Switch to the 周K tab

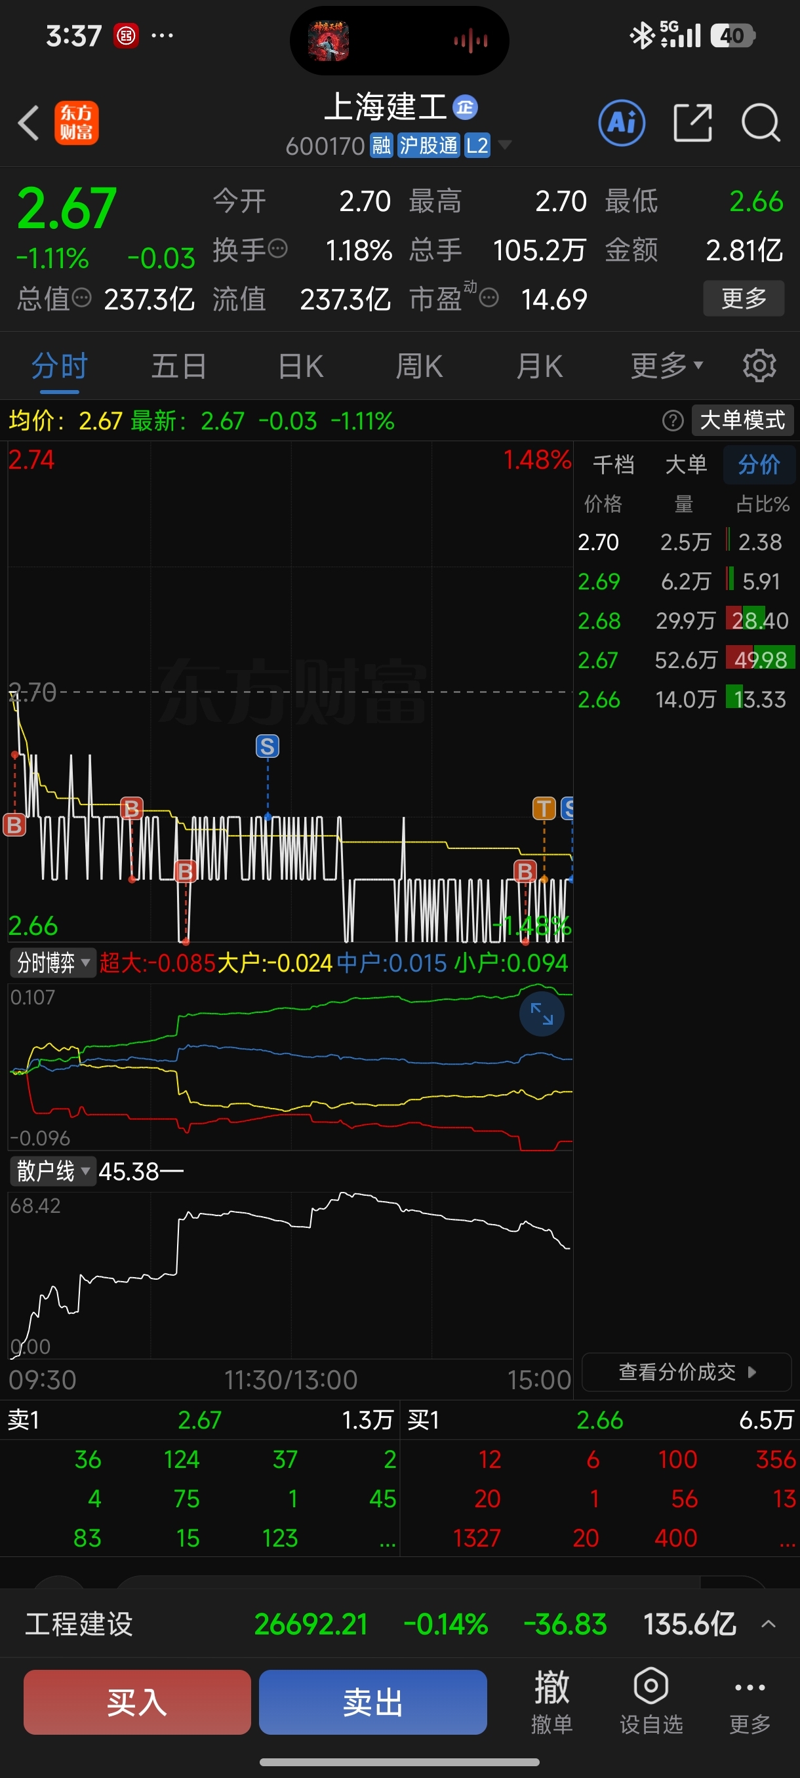pos(419,365)
